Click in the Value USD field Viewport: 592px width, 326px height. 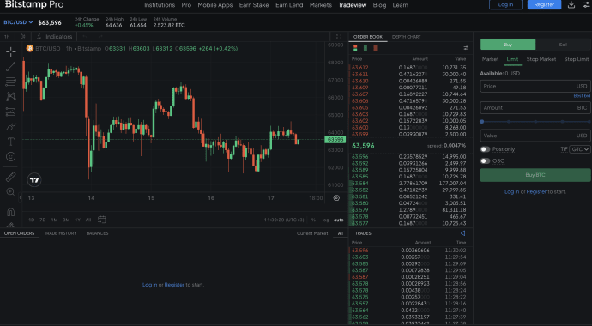click(535, 136)
